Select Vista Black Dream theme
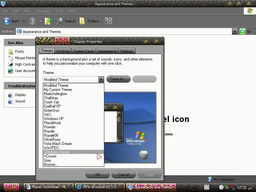 [x=74, y=144]
